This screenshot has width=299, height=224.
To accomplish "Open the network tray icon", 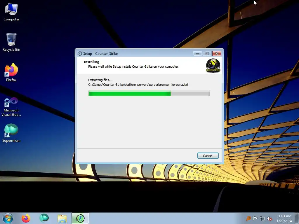I will [x=263, y=218].
